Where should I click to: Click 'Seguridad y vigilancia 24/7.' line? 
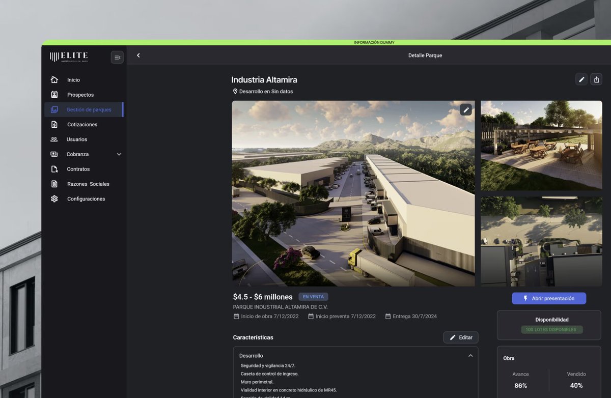[268, 365]
